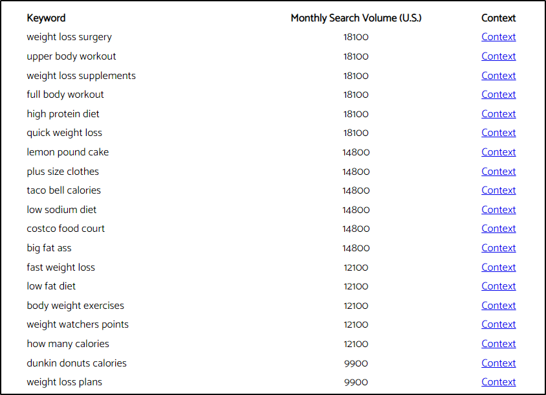Open Context link for costco food court
This screenshot has height=395, width=546.
pos(498,229)
